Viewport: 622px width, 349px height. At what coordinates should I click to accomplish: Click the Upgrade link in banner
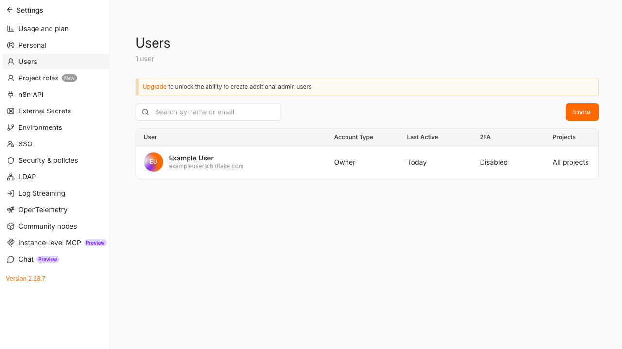155,87
